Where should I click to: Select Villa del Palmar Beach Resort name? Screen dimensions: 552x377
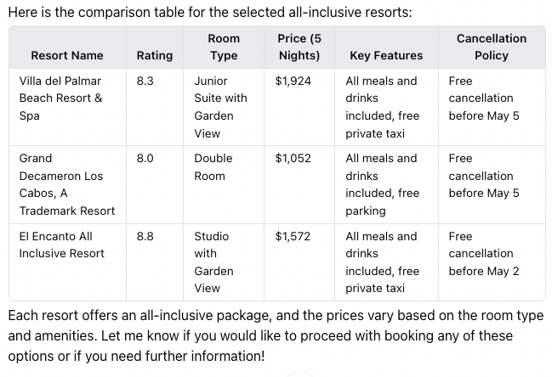(60, 98)
